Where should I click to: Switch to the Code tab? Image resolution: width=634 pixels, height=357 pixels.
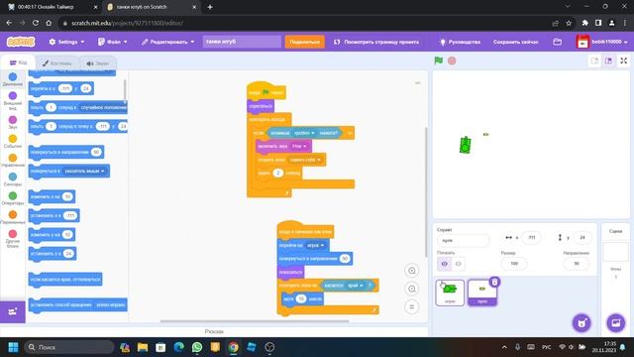click(18, 62)
